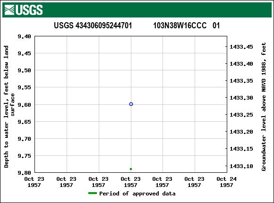
Task: Click the station name '103N38W16CCC 01'
Action: click(186, 25)
